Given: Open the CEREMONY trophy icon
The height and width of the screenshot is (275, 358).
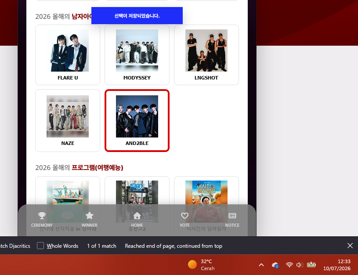Looking at the screenshot, I should (x=42, y=216).
